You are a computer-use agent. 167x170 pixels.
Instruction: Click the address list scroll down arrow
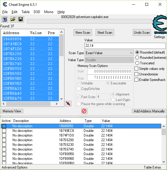pyautogui.click(x=164, y=162)
